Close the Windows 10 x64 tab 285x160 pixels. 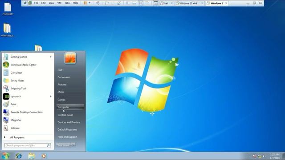coord(202,3)
